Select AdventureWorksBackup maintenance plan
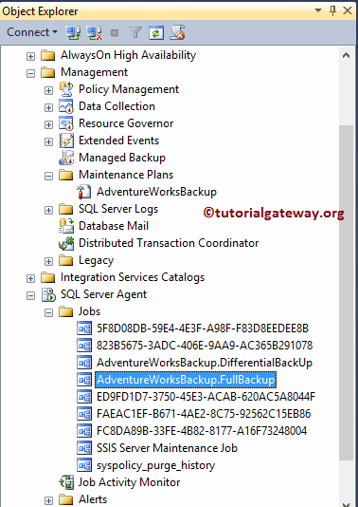358x507 pixels. 157,192
